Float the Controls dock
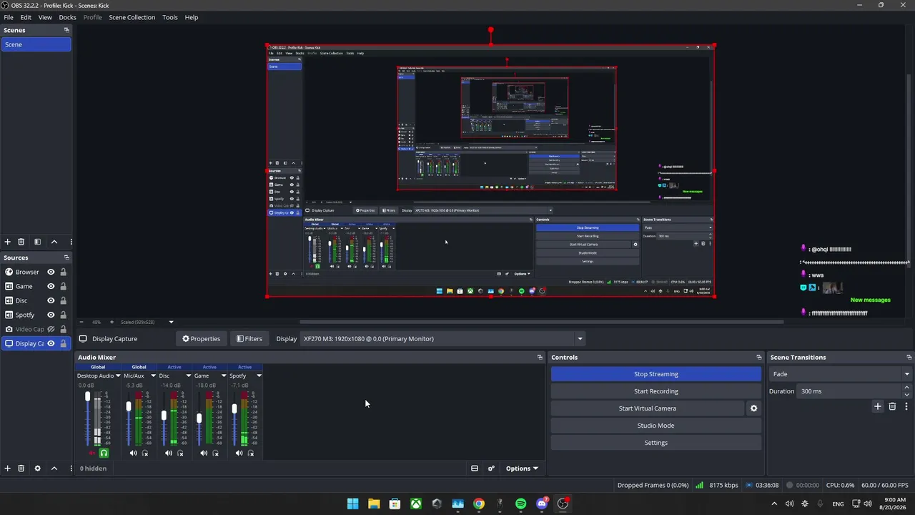The image size is (915, 515). tap(758, 357)
